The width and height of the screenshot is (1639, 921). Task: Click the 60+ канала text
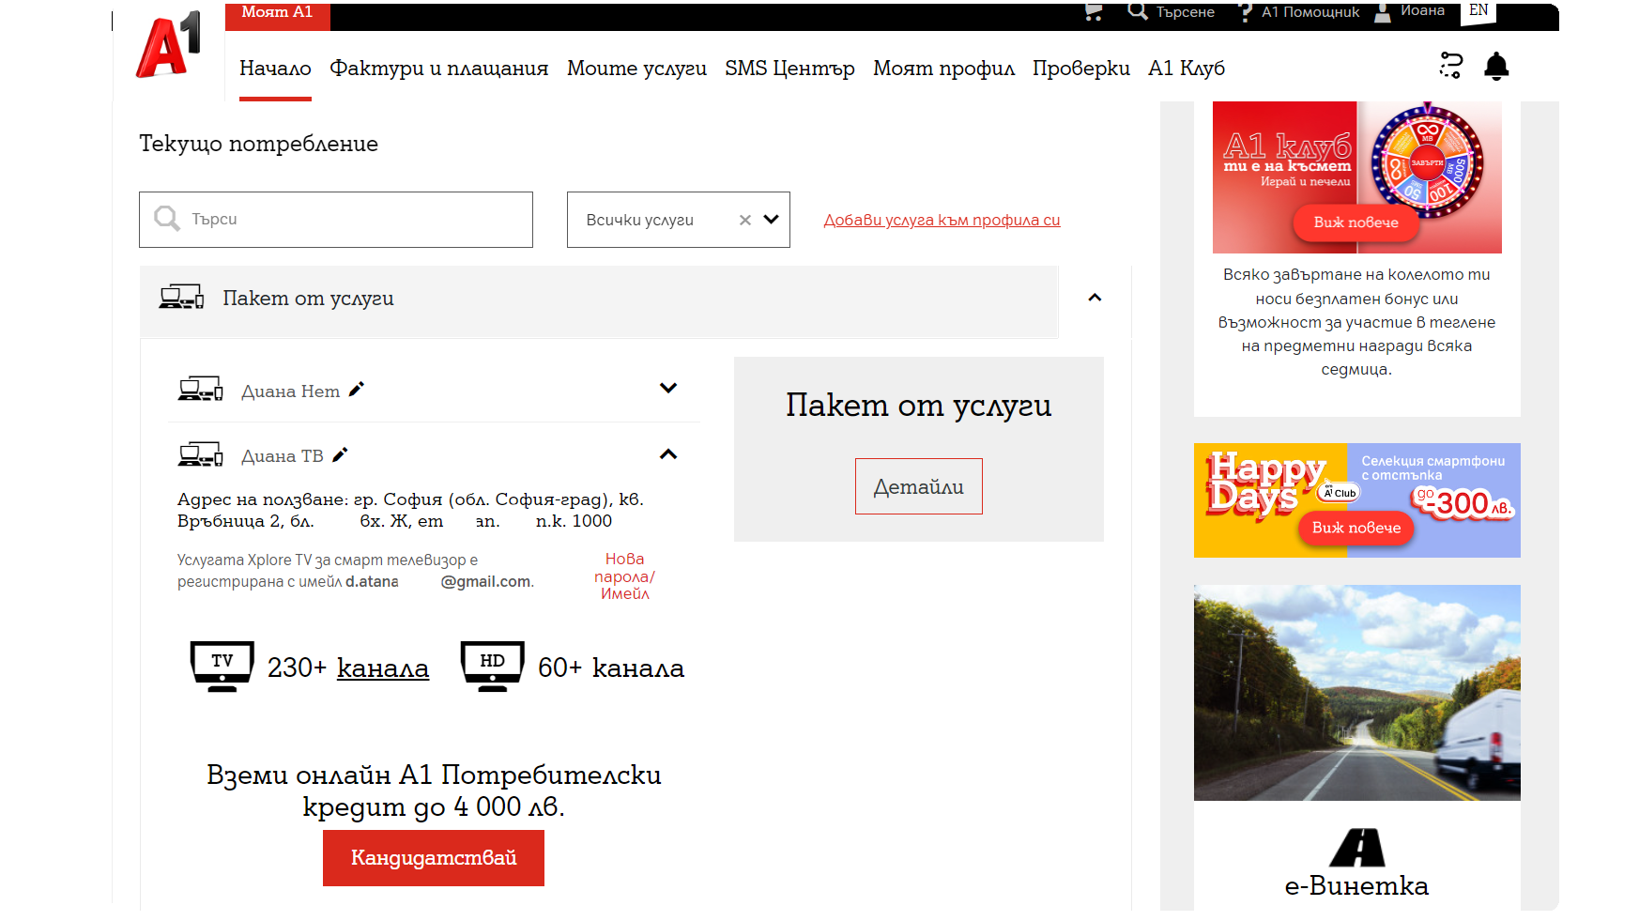point(611,668)
